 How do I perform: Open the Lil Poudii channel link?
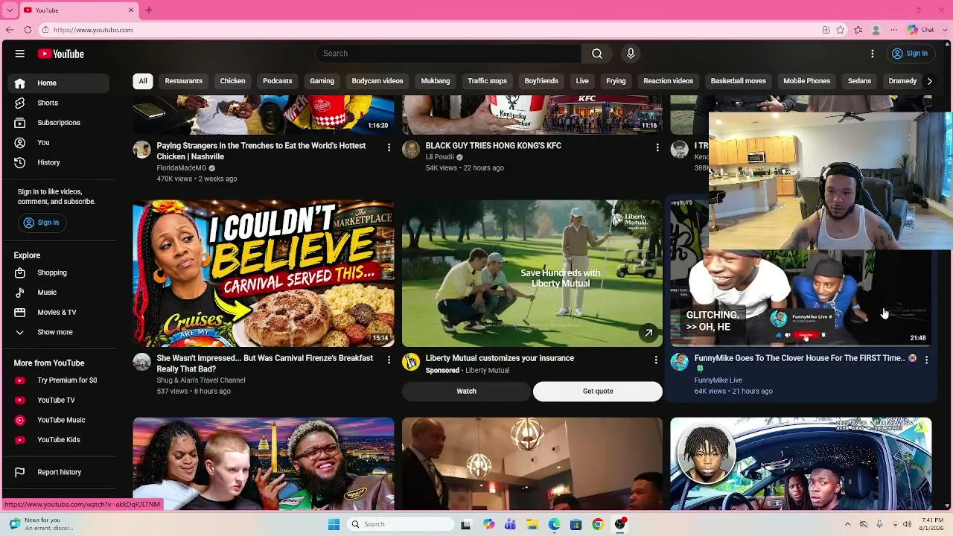point(439,157)
